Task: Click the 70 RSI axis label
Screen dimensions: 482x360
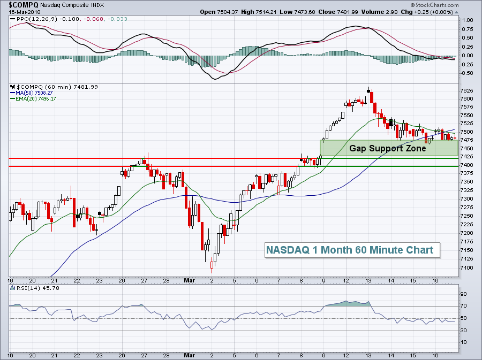Action: tap(464, 306)
